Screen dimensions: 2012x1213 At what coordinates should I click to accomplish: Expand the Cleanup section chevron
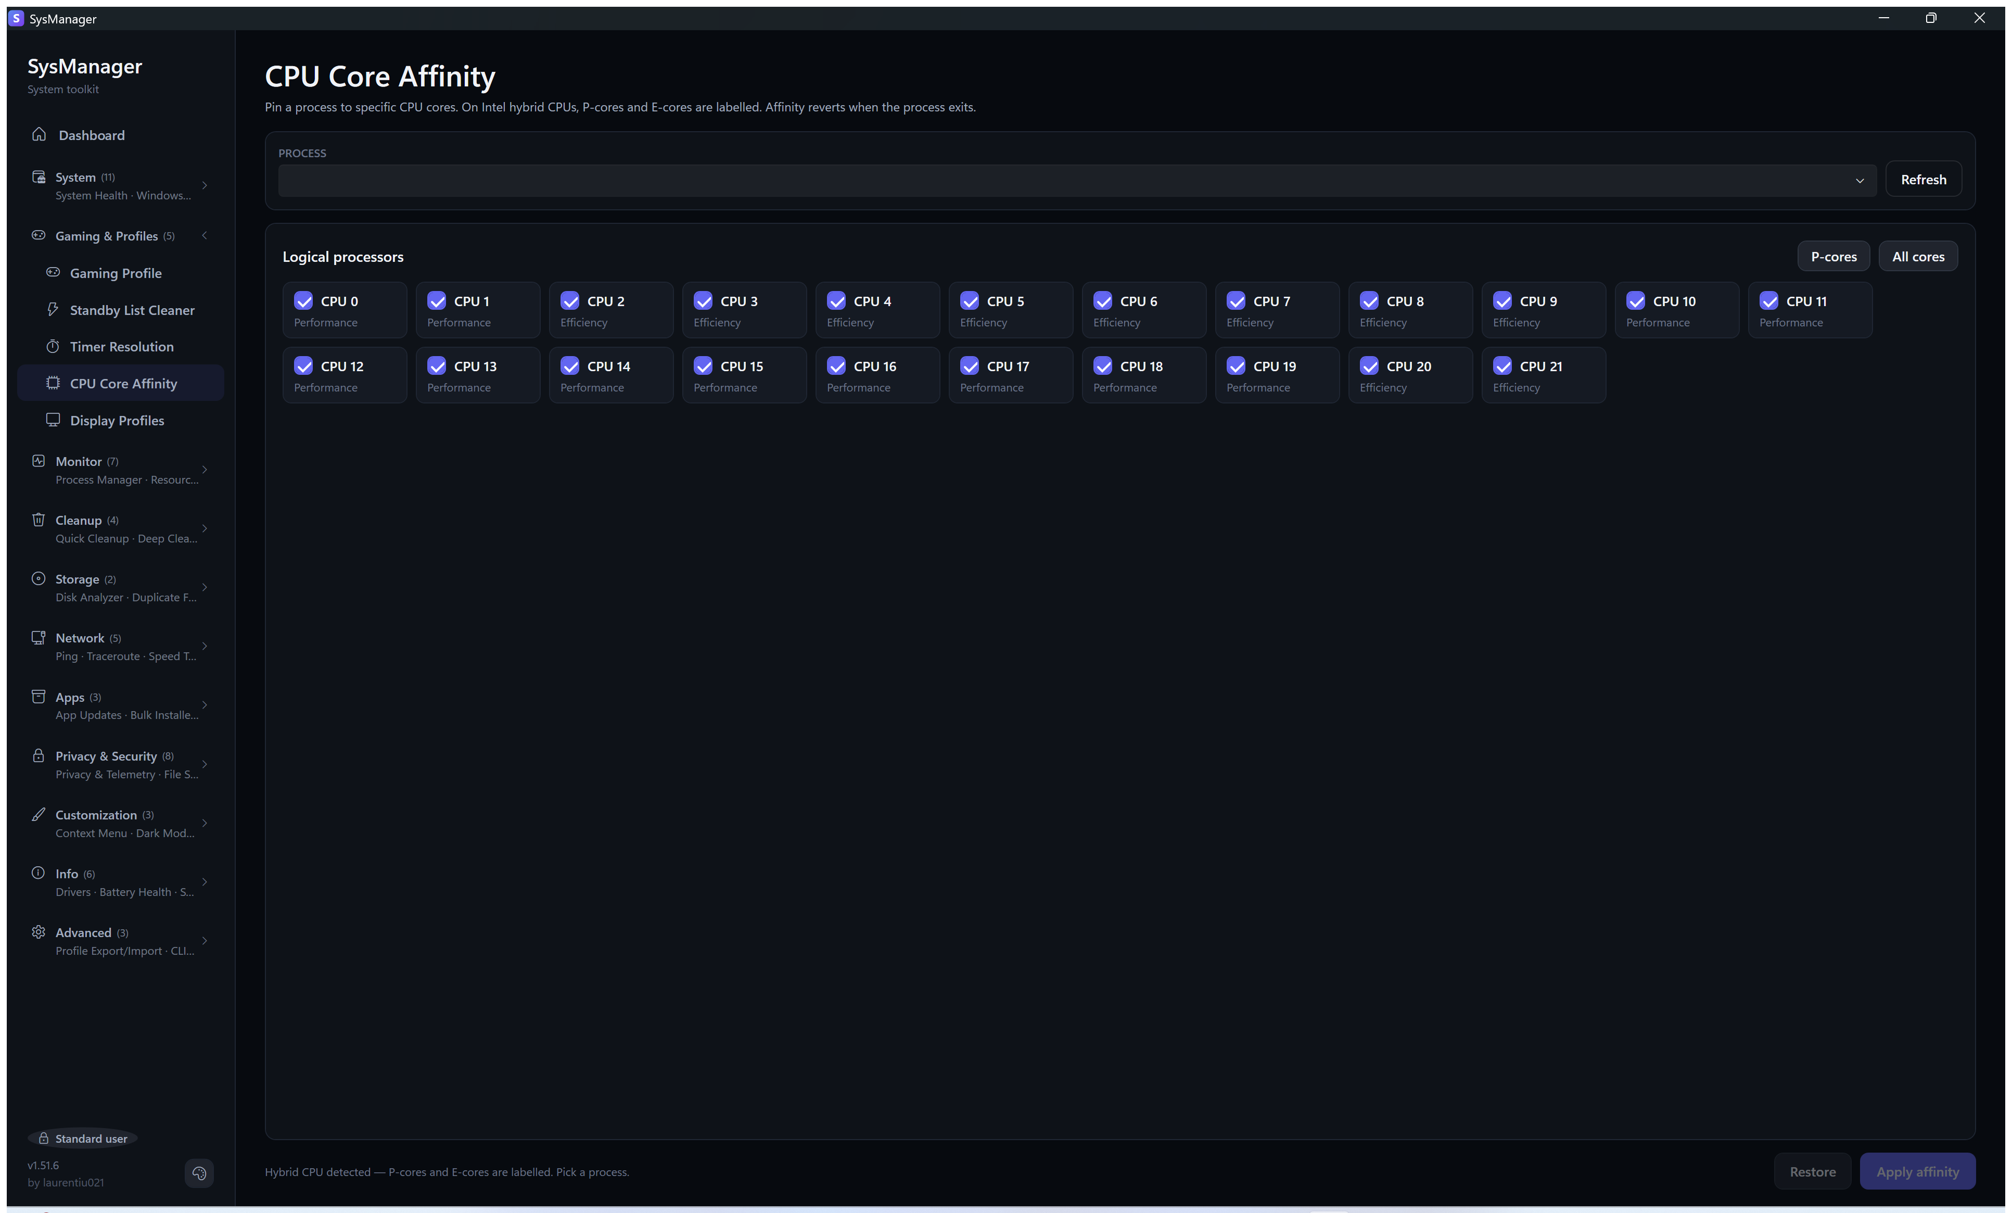pos(205,528)
